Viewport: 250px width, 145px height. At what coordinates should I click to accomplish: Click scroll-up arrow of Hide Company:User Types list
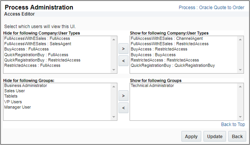[x=114, y=40]
